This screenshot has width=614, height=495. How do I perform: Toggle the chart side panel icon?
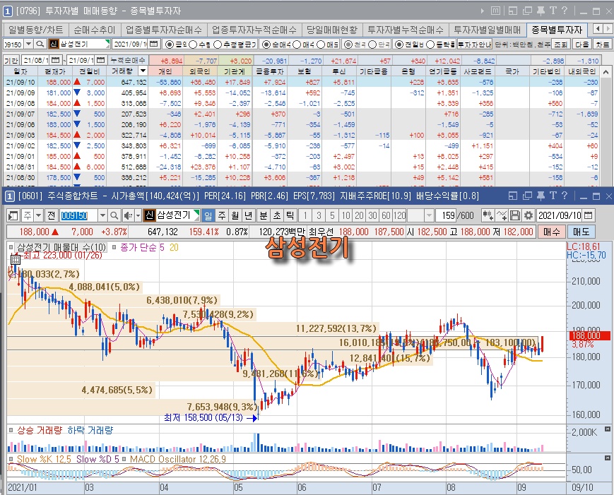13,215
